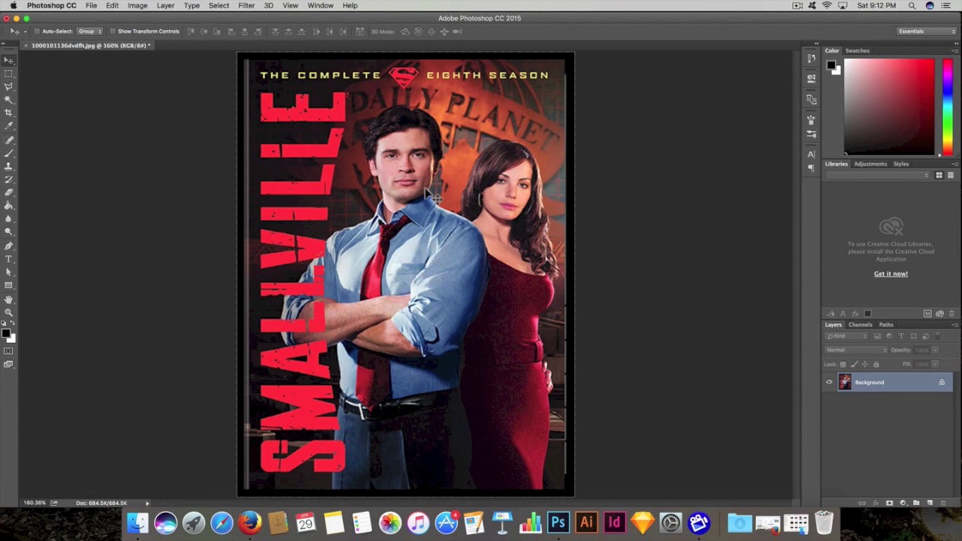Open the Opacity dropdown arrow
Image resolution: width=962 pixels, height=541 pixels.
pos(935,350)
